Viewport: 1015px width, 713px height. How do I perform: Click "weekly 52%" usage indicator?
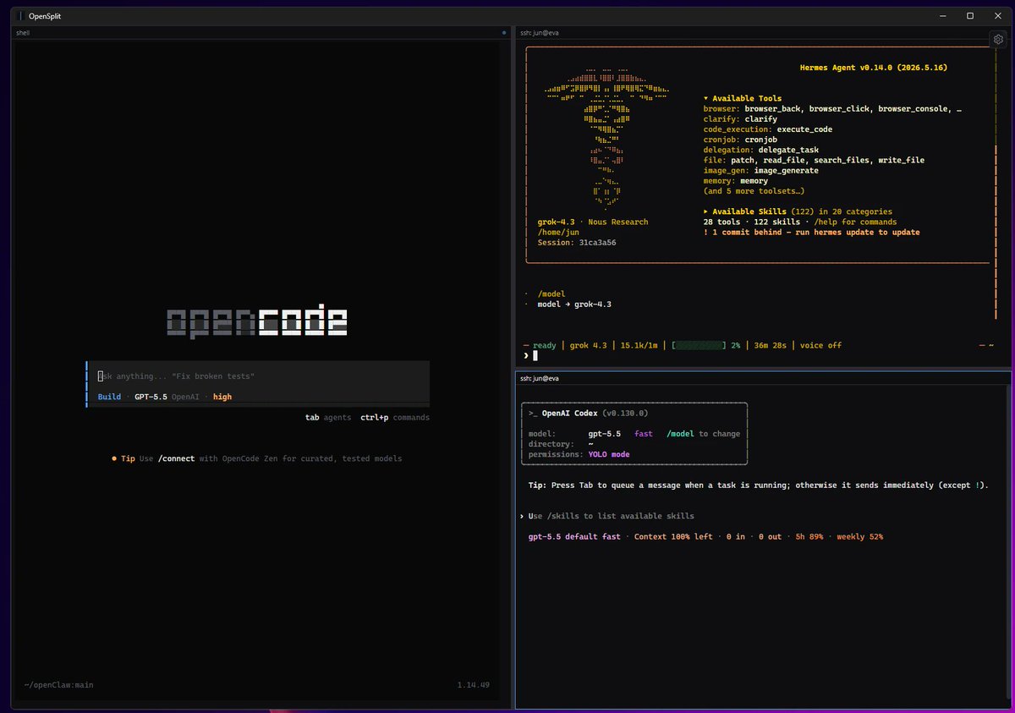pos(860,537)
